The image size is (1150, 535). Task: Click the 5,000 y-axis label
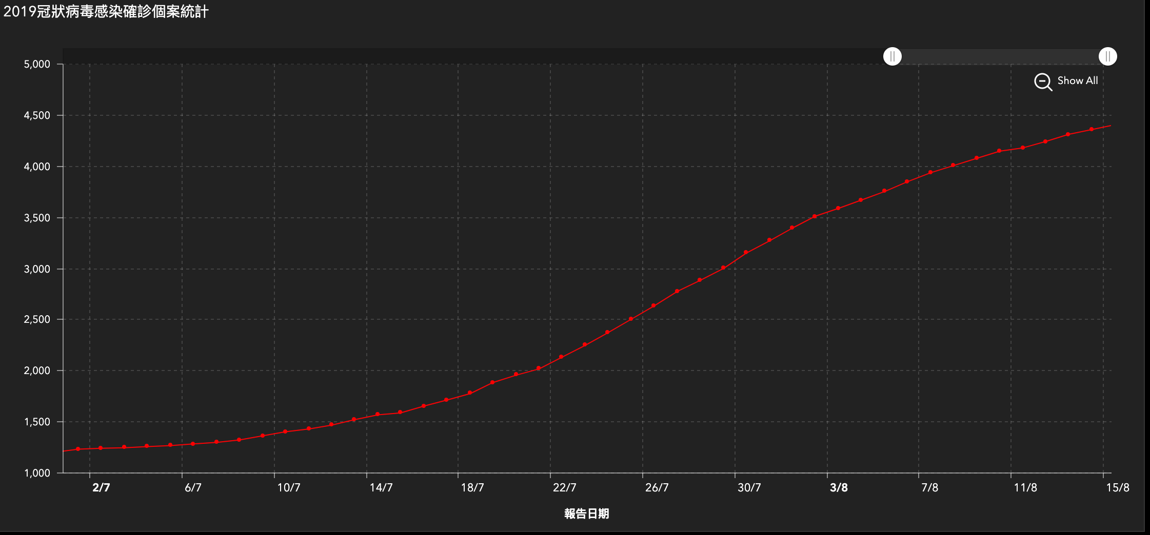(x=37, y=64)
